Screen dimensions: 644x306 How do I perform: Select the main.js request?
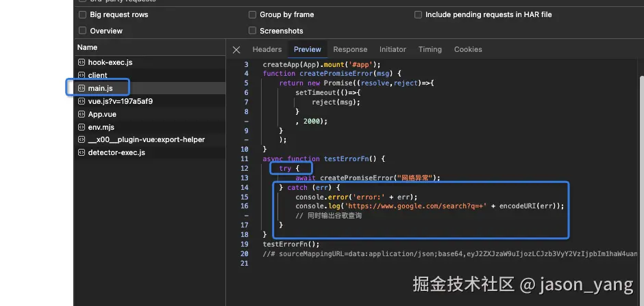point(150,88)
